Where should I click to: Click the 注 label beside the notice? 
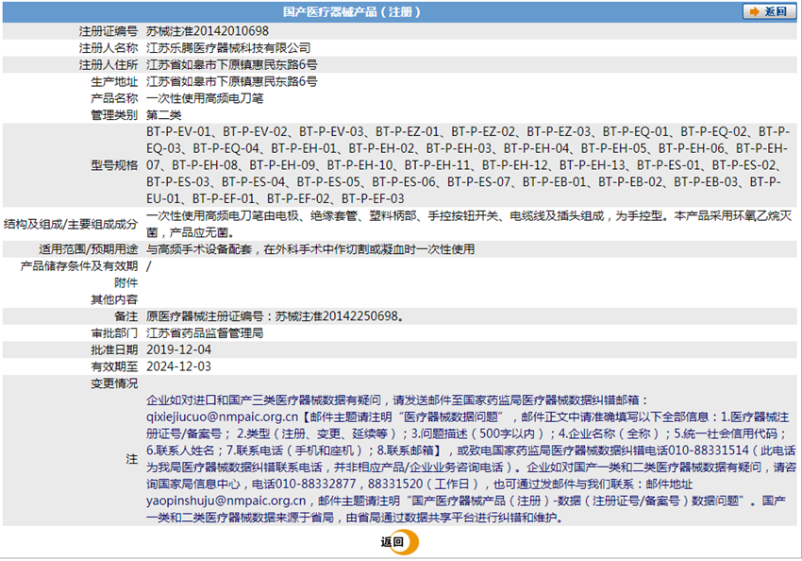pyautogui.click(x=132, y=459)
